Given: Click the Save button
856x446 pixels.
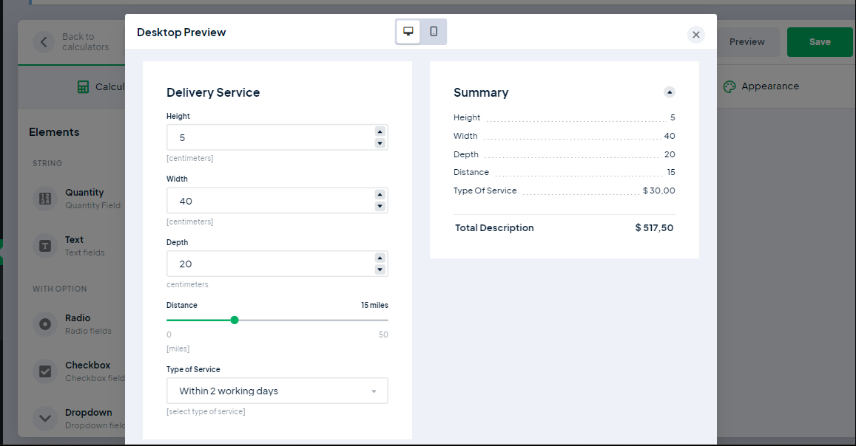Looking at the screenshot, I should pyautogui.click(x=819, y=42).
